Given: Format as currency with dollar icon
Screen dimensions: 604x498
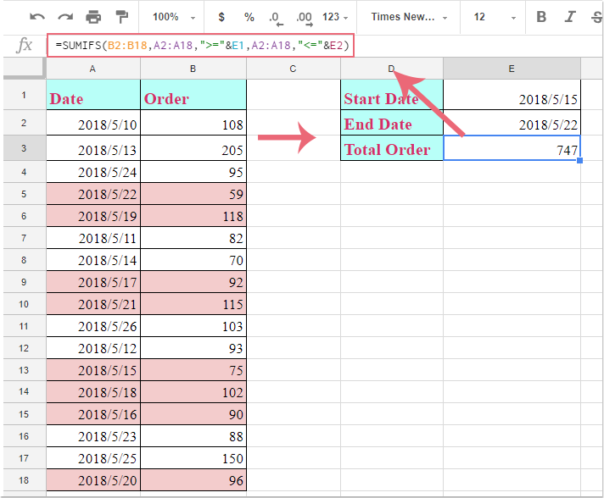Looking at the screenshot, I should (221, 17).
